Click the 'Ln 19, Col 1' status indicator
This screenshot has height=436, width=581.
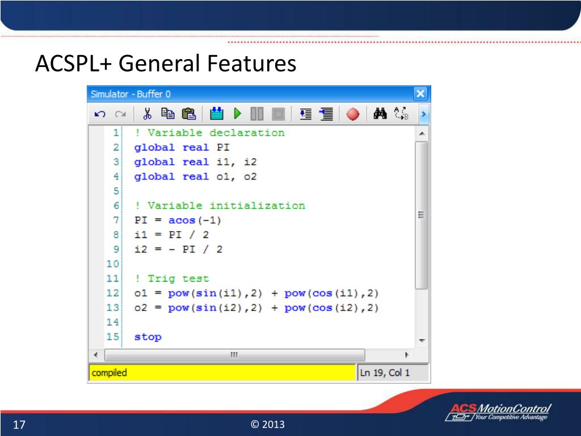[385, 372]
